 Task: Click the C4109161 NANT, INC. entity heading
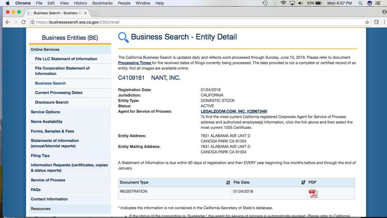coord(149,78)
